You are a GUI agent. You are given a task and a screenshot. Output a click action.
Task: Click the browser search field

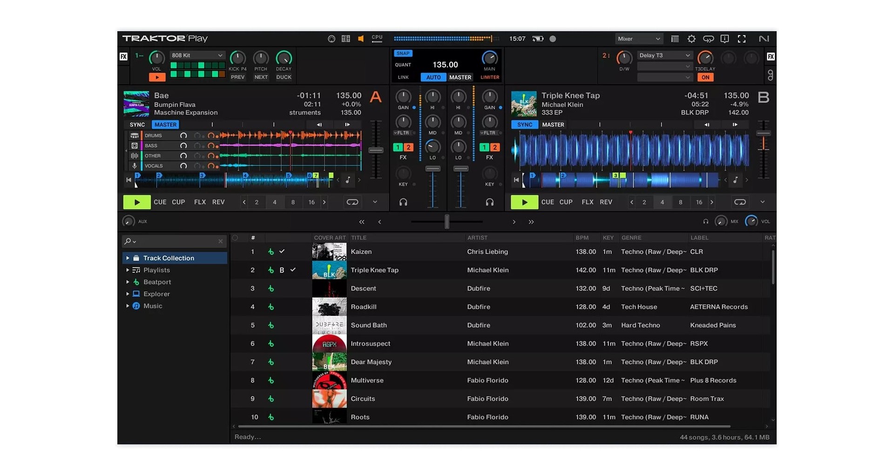click(x=174, y=241)
